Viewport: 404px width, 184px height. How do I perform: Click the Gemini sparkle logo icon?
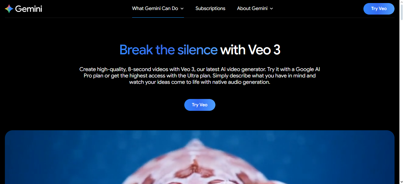[x=9, y=9]
